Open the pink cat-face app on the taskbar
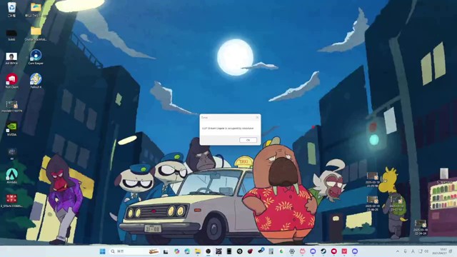The width and height of the screenshot is (457, 257). (x=303, y=251)
